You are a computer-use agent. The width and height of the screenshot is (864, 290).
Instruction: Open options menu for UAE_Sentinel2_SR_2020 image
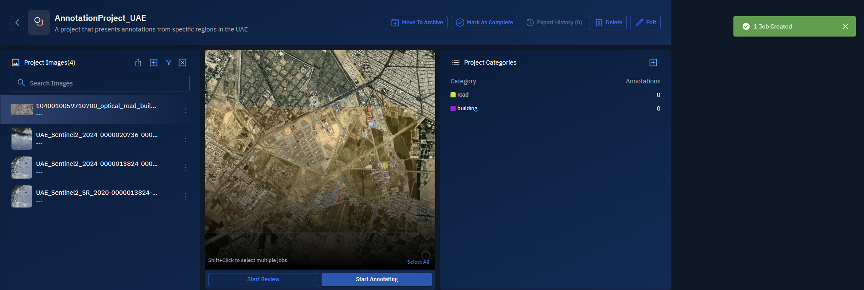[x=186, y=196]
